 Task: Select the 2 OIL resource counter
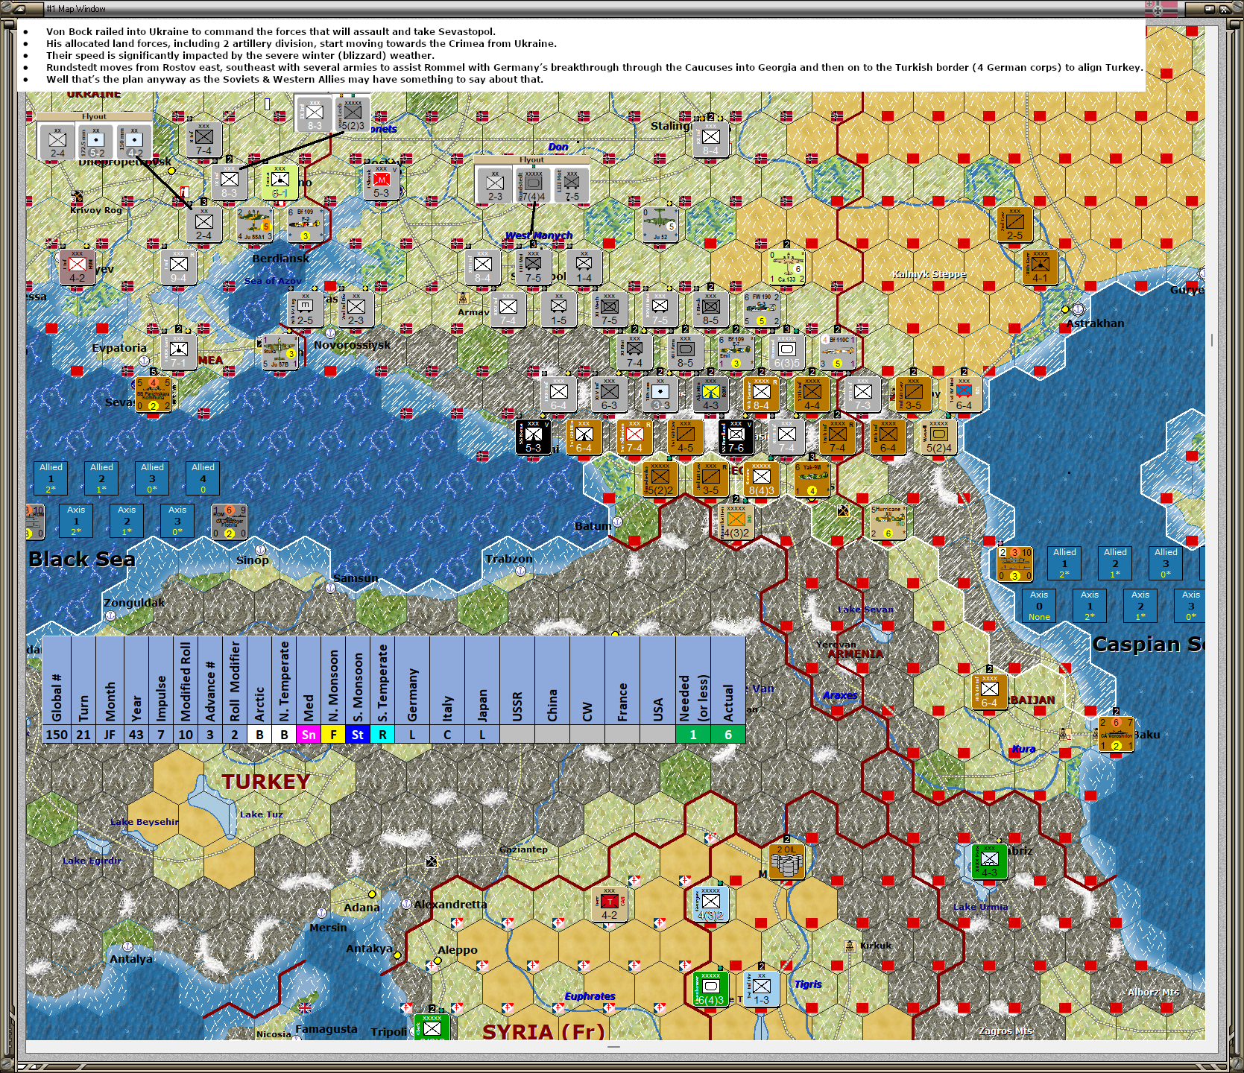click(x=786, y=861)
